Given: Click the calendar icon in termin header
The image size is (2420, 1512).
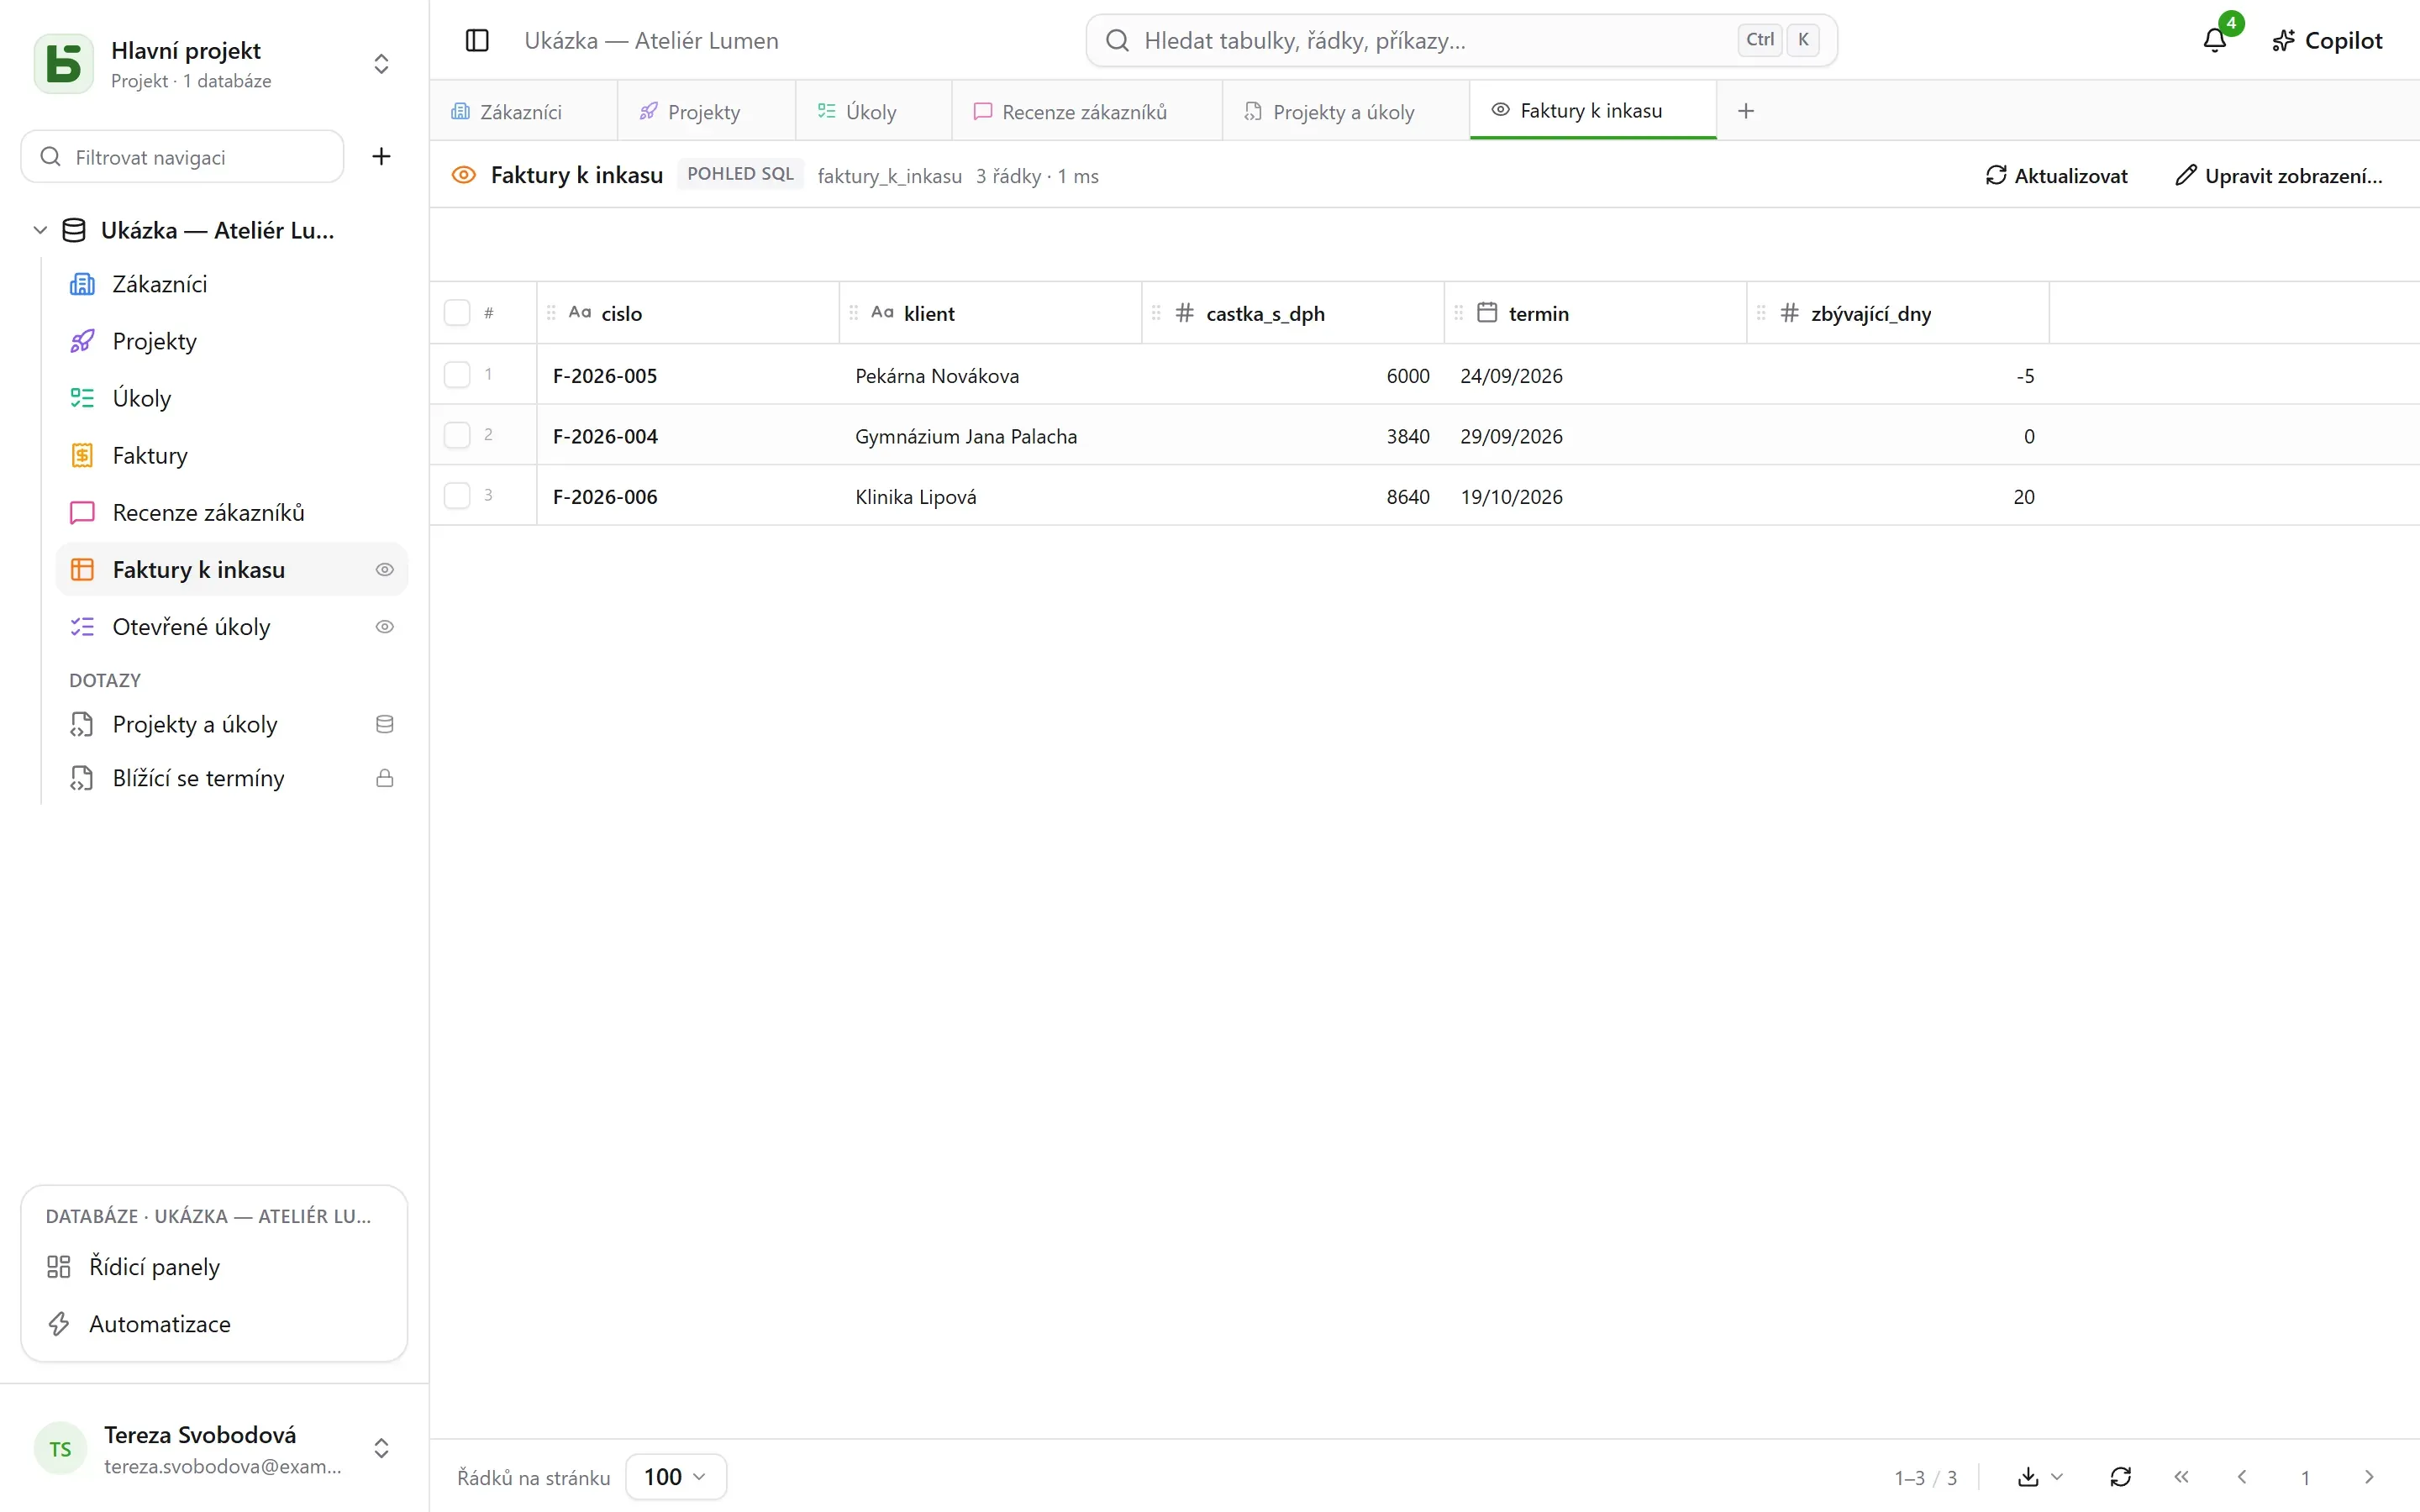Looking at the screenshot, I should 1487,313.
